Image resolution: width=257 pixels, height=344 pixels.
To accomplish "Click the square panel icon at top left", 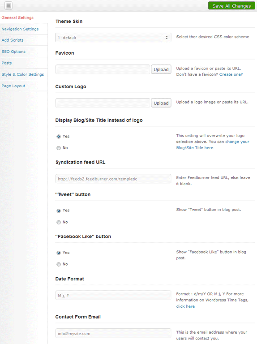I will [x=9, y=5].
